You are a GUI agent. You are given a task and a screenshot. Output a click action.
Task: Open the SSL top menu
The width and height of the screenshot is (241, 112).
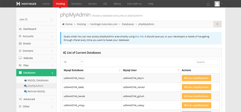[x=105, y=4]
